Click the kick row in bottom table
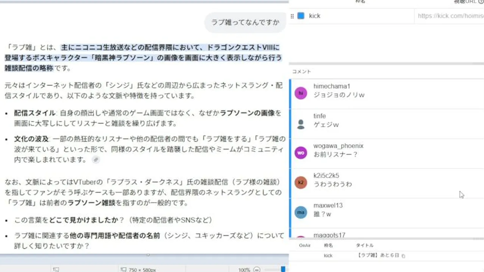 [386, 255]
